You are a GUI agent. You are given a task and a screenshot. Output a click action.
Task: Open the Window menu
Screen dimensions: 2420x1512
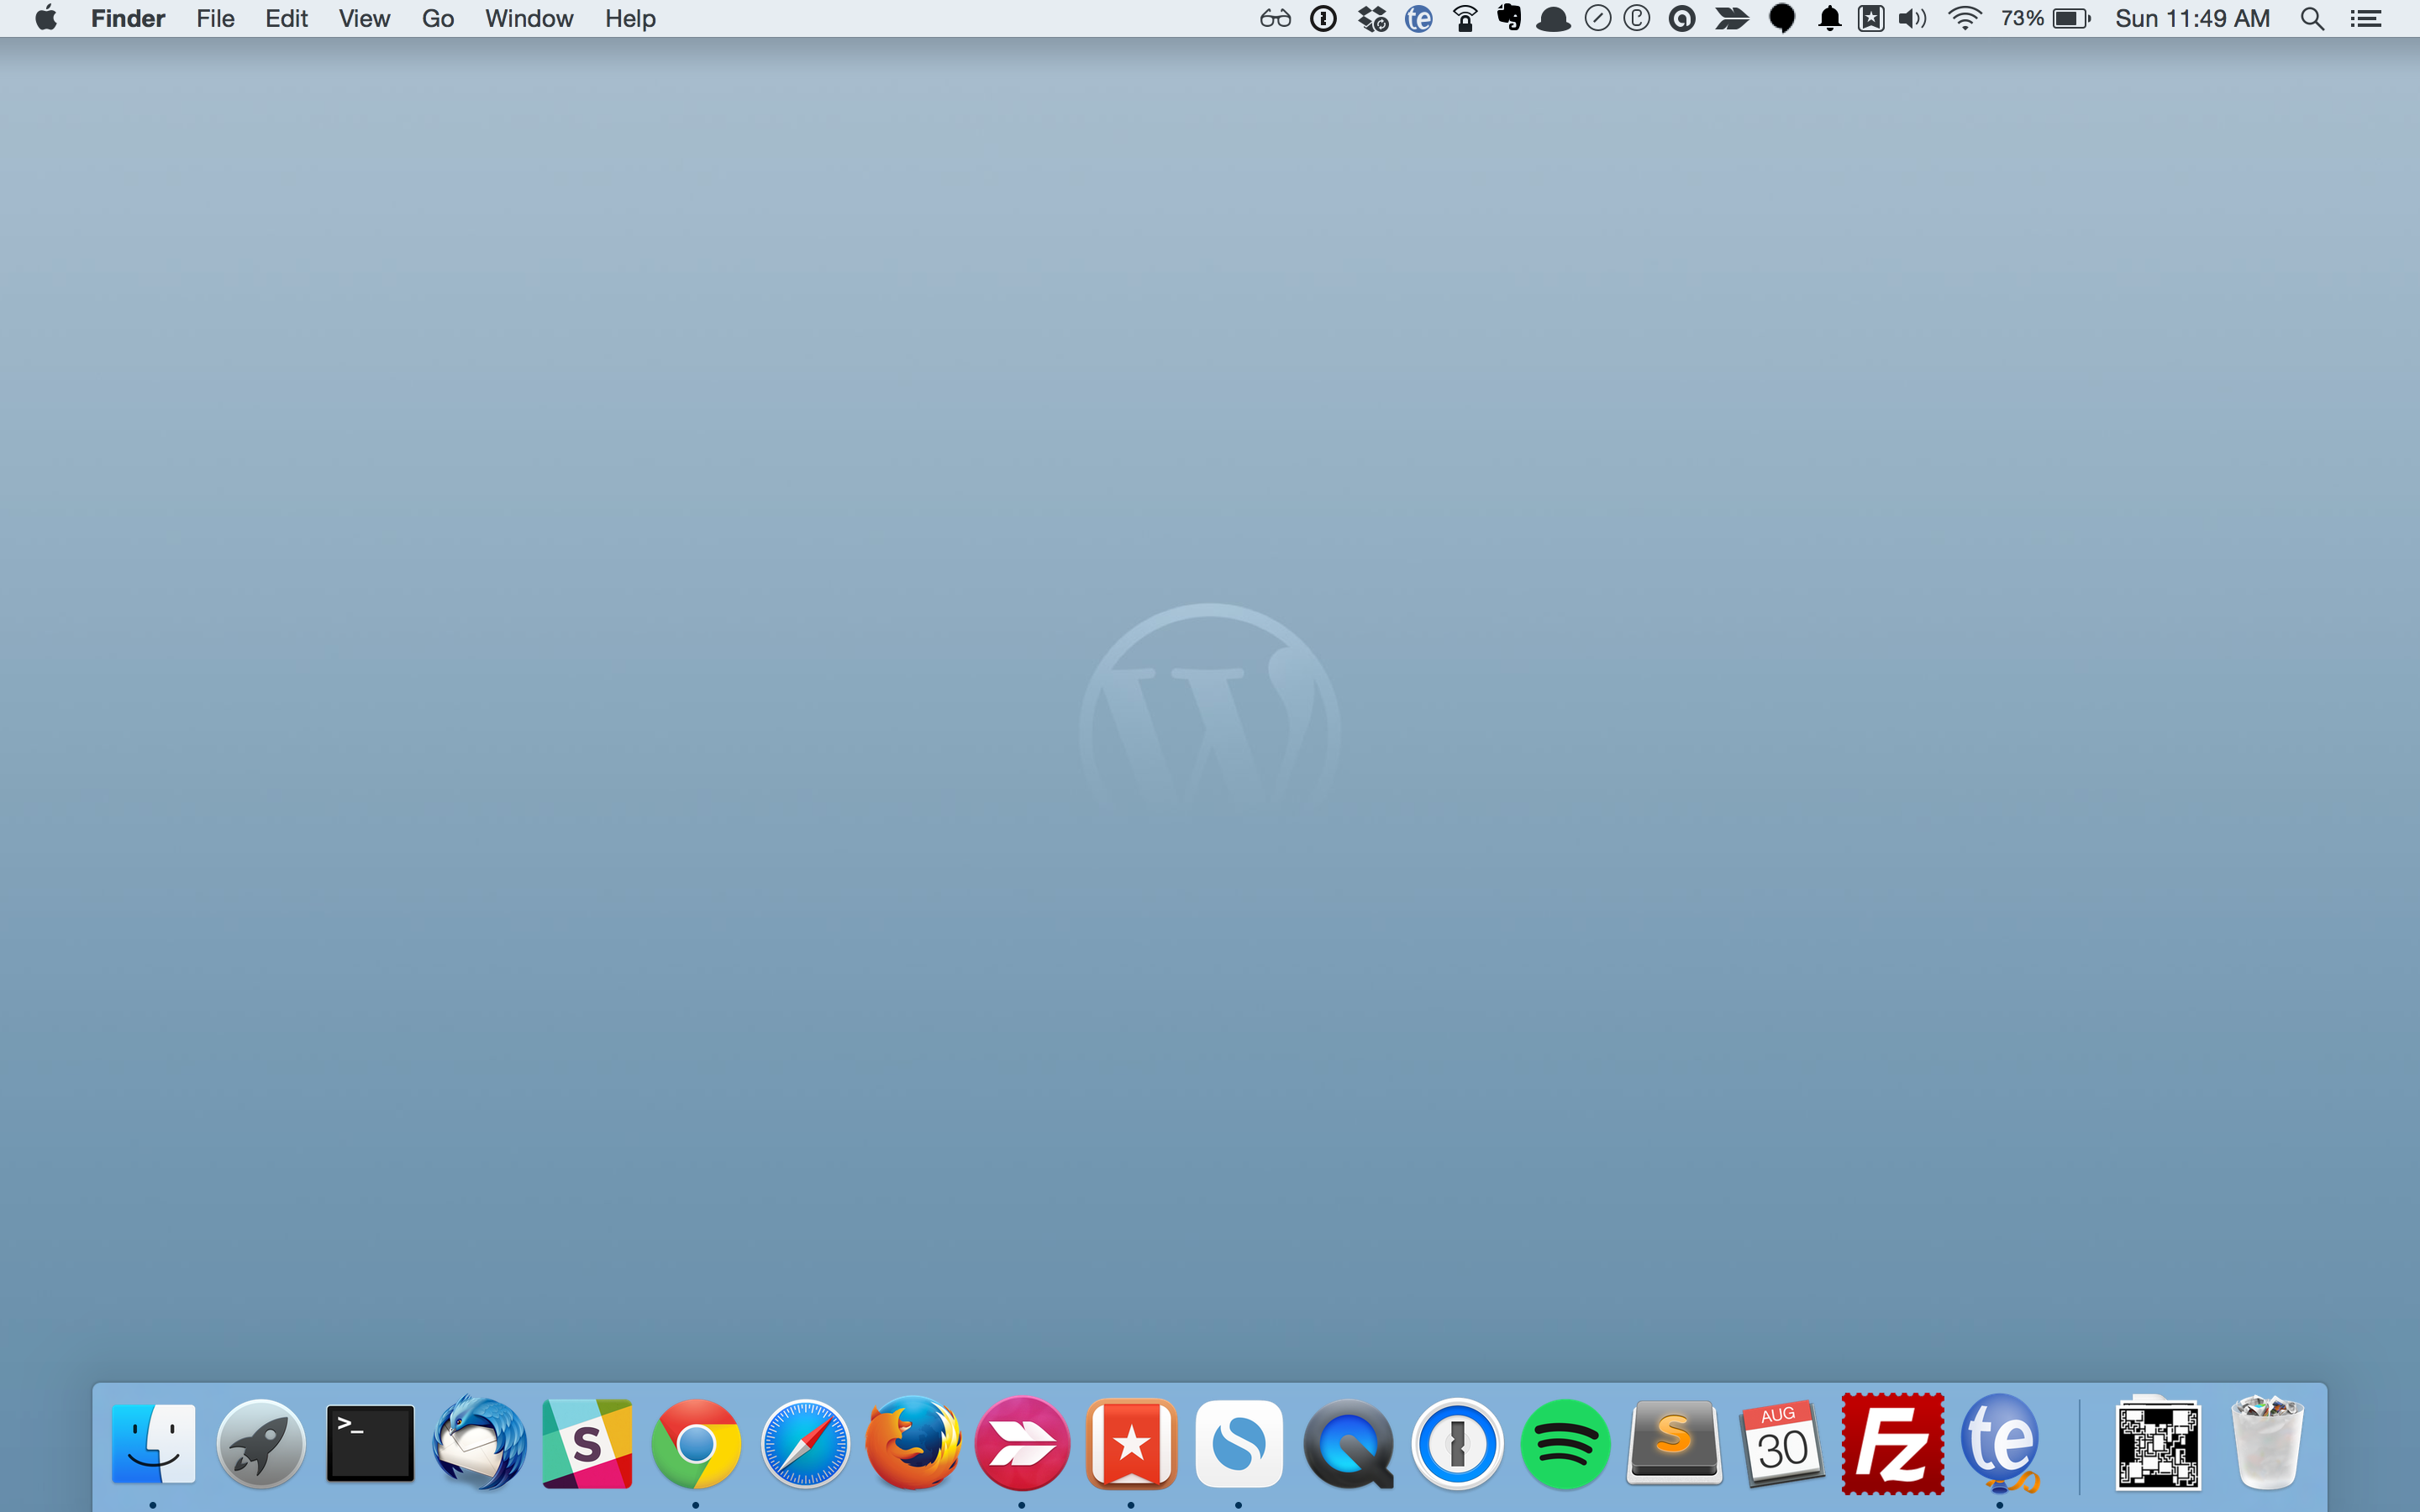click(x=528, y=19)
